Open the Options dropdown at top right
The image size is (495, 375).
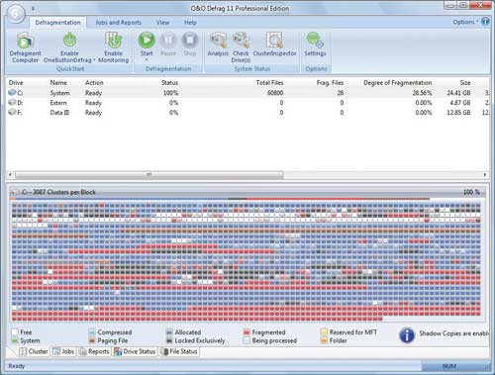coord(465,22)
